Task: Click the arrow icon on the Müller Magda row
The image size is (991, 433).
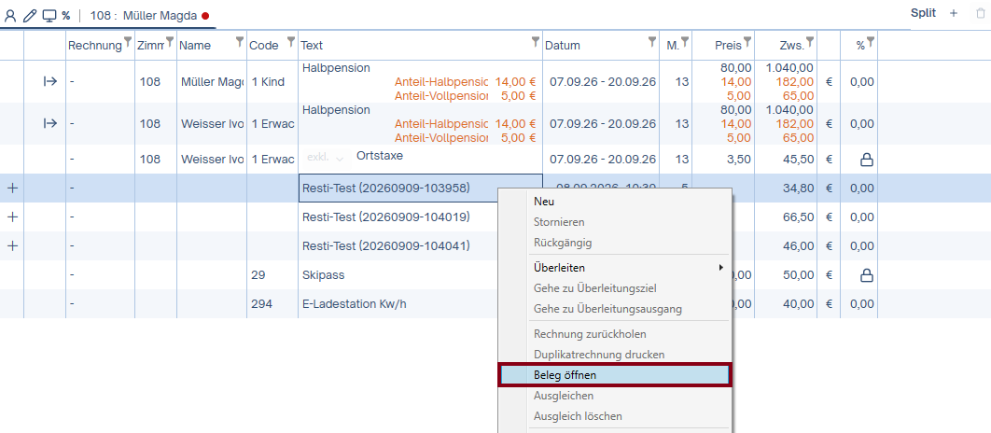Action: click(50, 81)
